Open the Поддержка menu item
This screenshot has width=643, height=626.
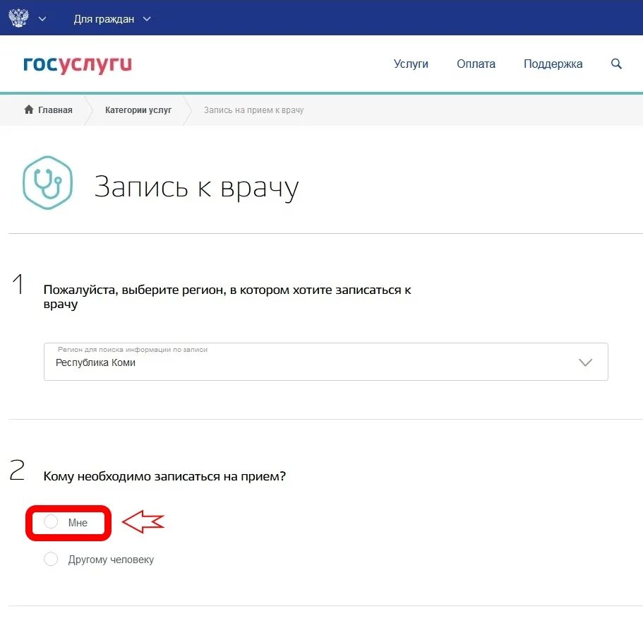point(553,64)
